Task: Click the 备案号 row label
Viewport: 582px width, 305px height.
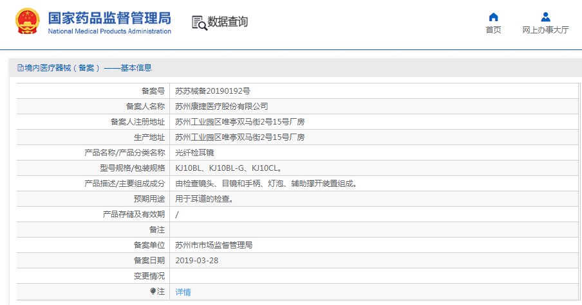Action: (x=153, y=91)
